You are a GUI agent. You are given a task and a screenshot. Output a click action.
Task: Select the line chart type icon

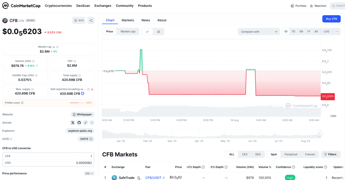tap(147, 32)
